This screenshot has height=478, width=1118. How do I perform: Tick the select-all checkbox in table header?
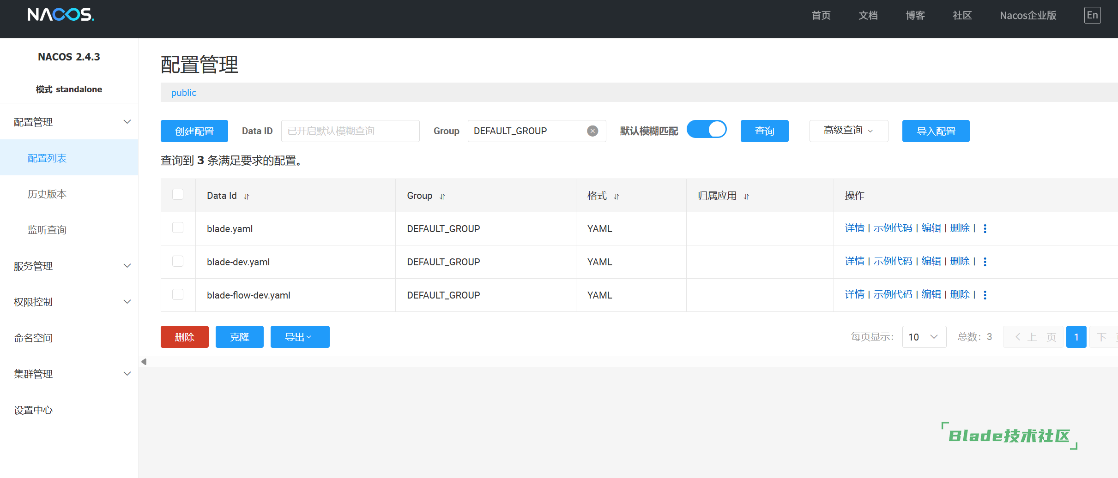178,194
